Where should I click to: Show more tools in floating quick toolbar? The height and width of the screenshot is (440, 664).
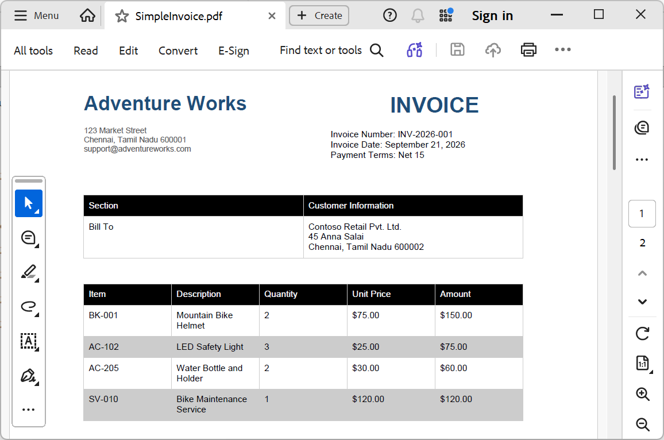click(28, 410)
